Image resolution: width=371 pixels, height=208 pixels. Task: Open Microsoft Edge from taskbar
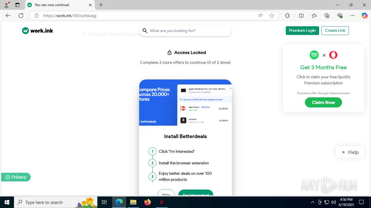point(119,202)
